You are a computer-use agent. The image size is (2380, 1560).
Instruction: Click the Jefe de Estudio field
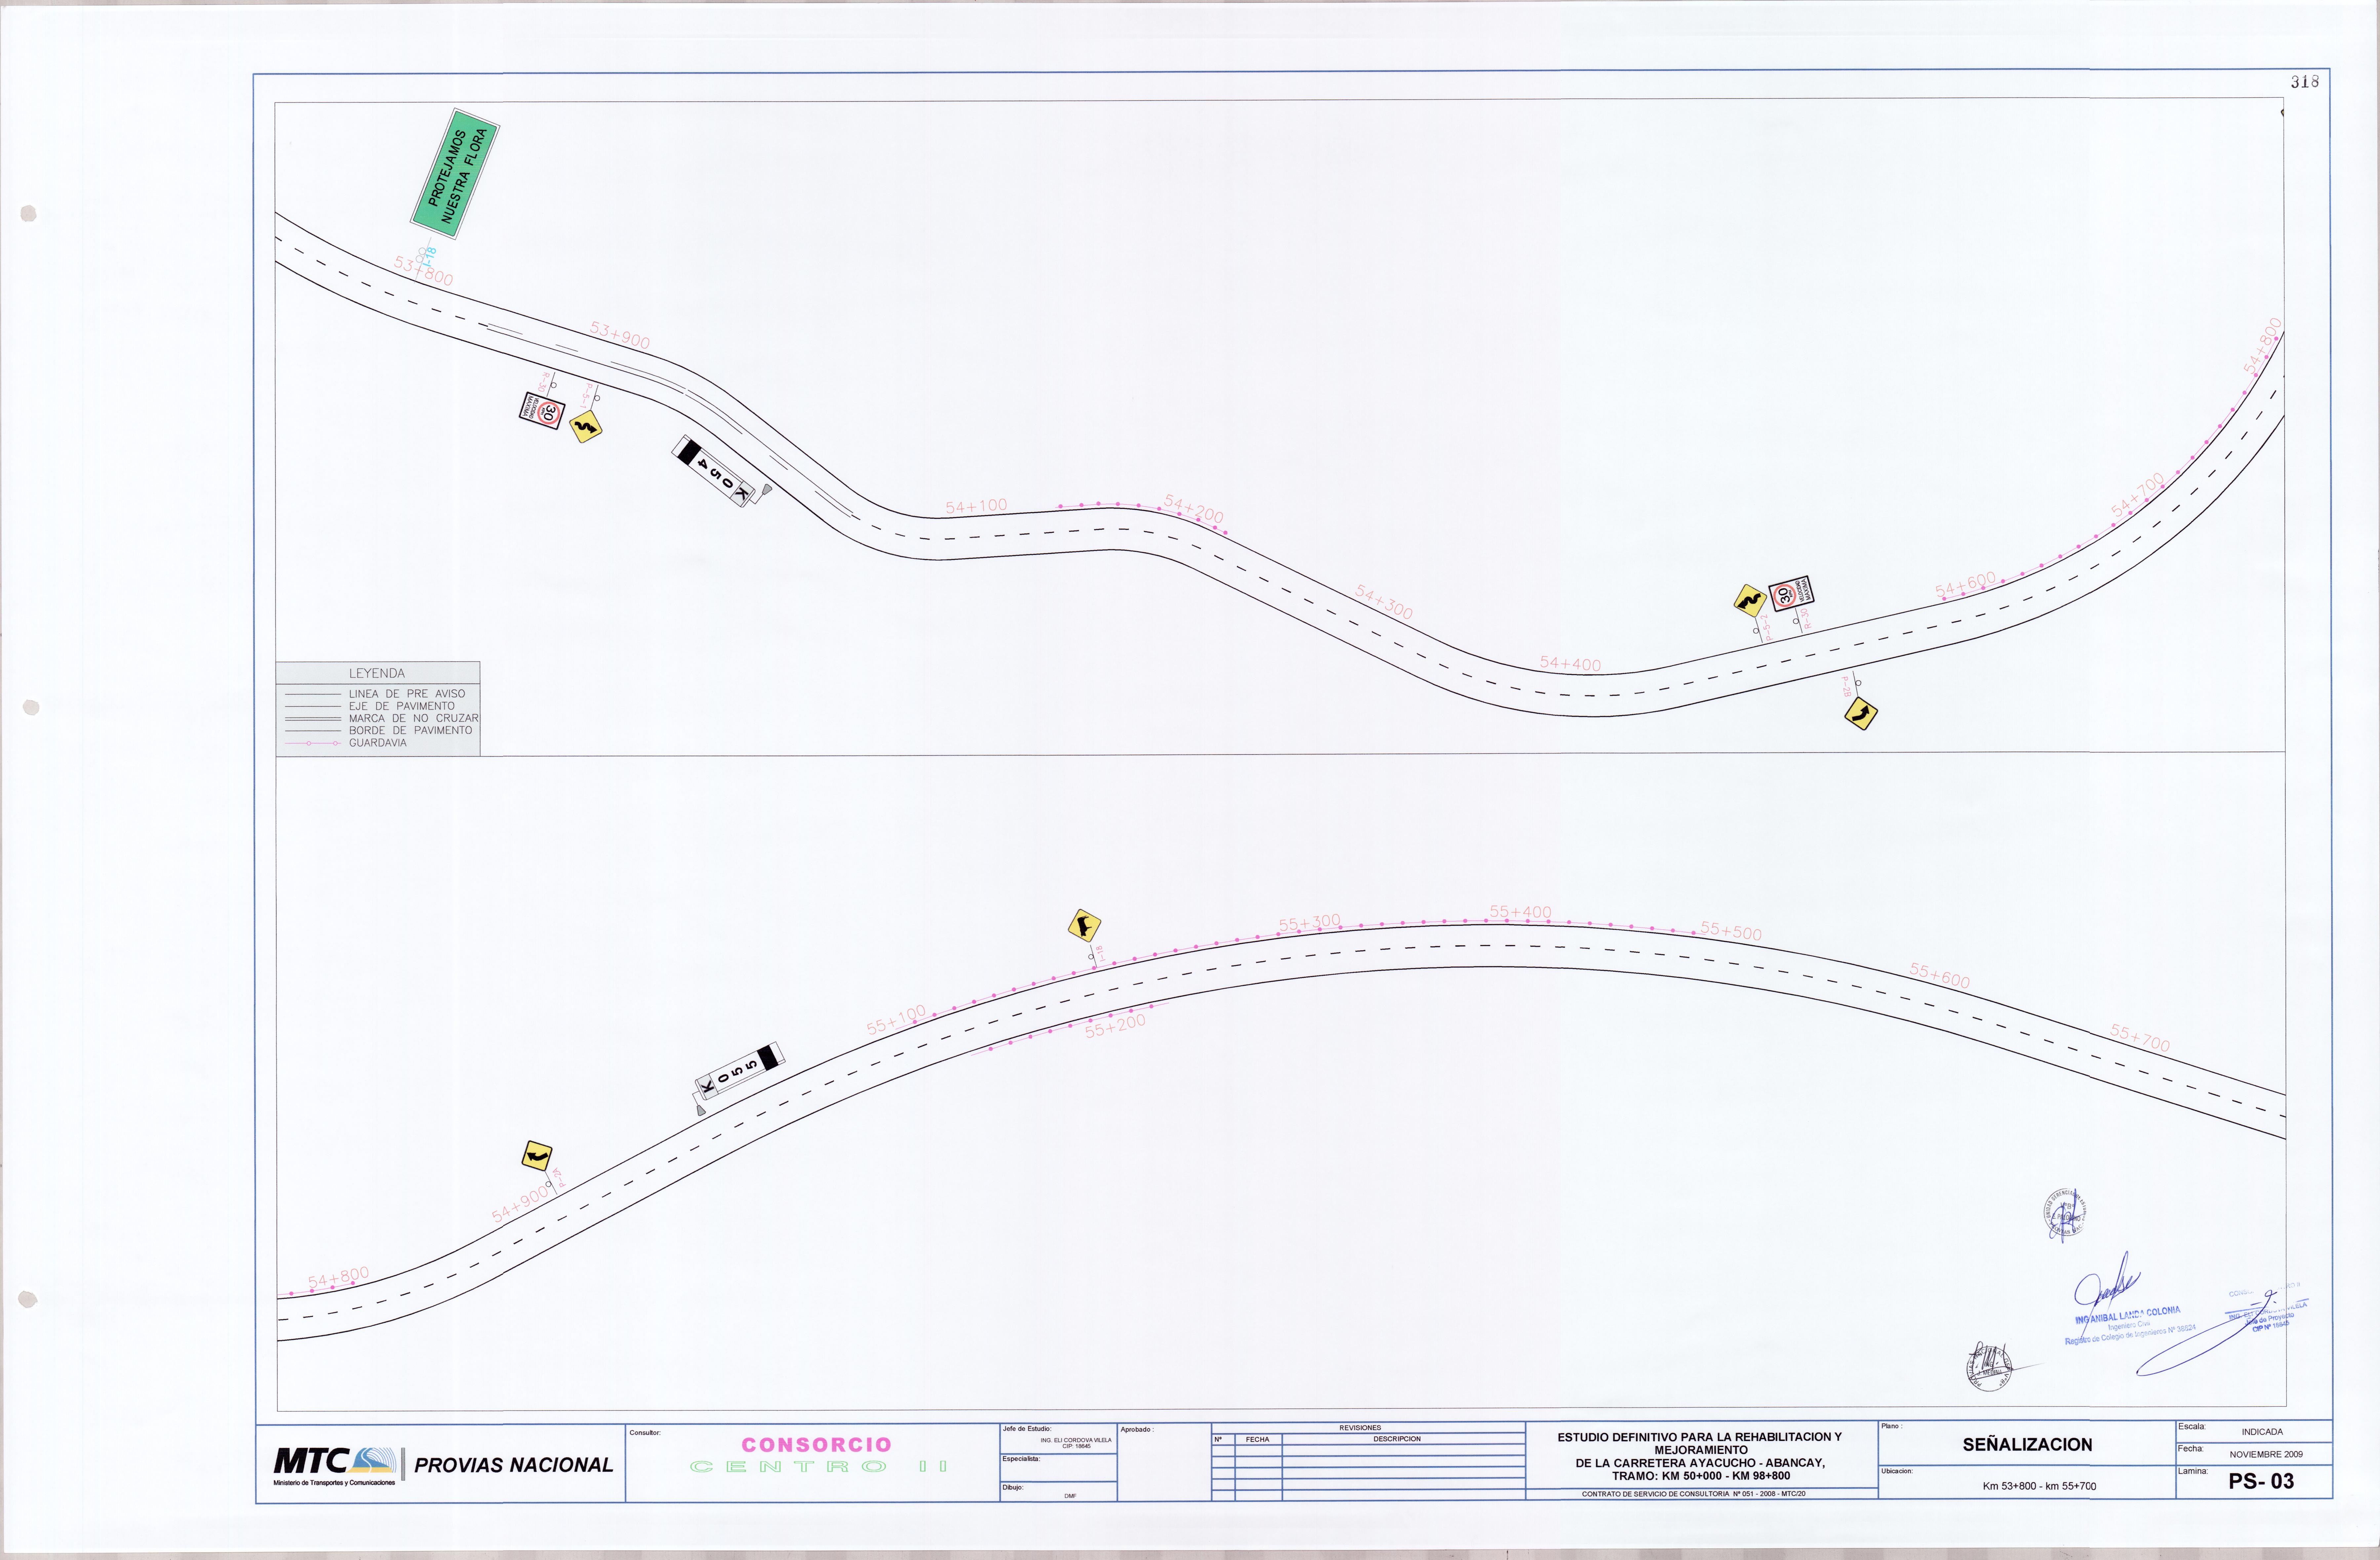click(1058, 1438)
